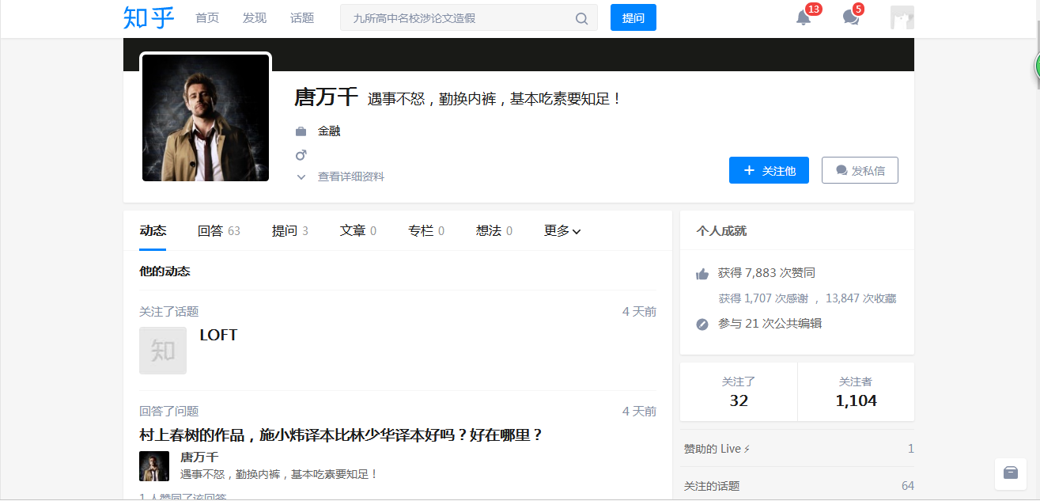Open the private messages chat icon
This screenshot has height=501, width=1040.
(851, 17)
